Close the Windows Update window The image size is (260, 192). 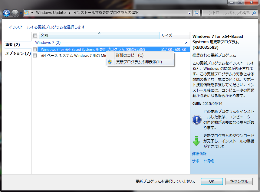coord(252,2)
